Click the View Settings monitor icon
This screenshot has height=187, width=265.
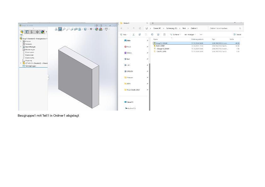[106, 29]
